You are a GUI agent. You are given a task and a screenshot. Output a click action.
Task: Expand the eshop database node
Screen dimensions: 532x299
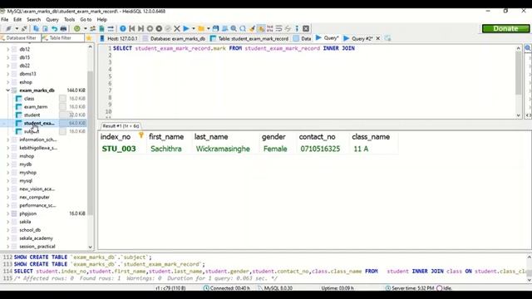(x=7, y=82)
